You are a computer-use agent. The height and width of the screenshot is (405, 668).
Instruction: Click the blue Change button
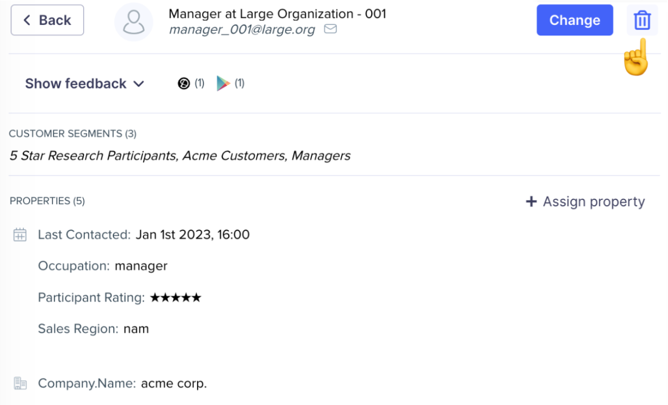point(575,20)
